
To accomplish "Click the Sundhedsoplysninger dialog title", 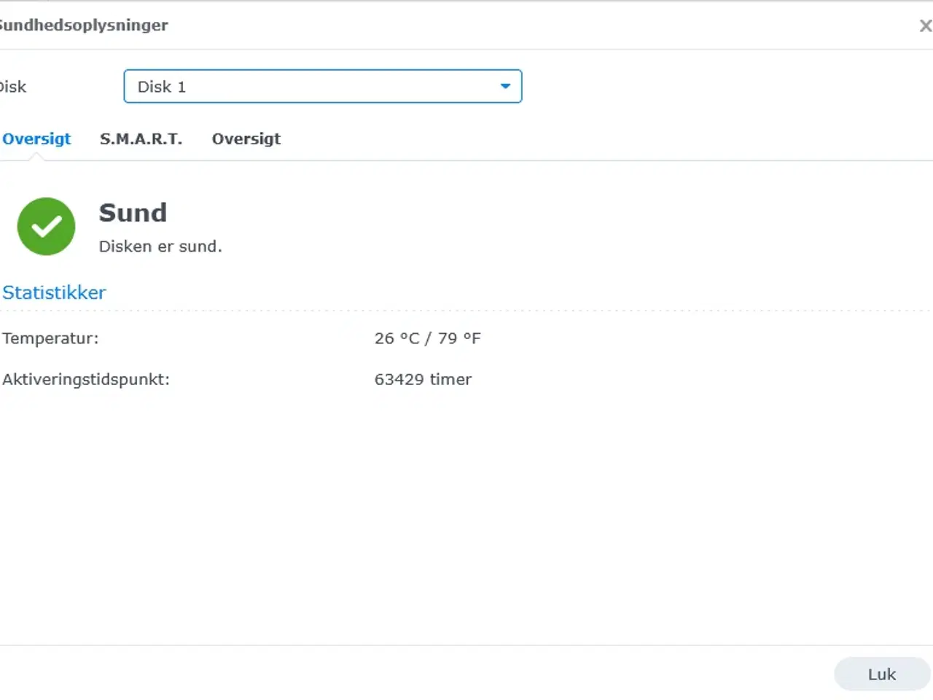I will tap(84, 26).
